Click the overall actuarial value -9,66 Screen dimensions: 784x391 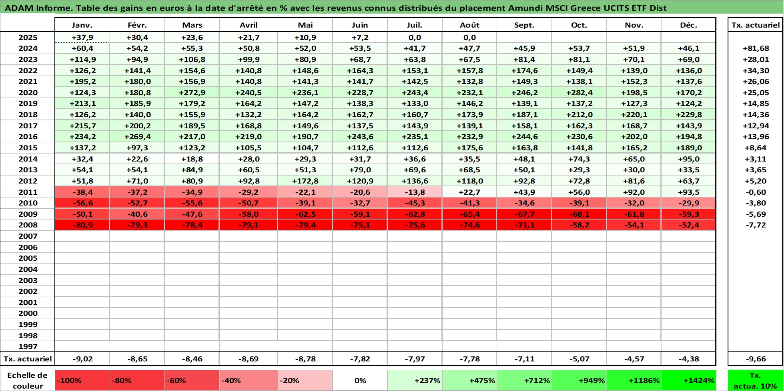coord(756,359)
